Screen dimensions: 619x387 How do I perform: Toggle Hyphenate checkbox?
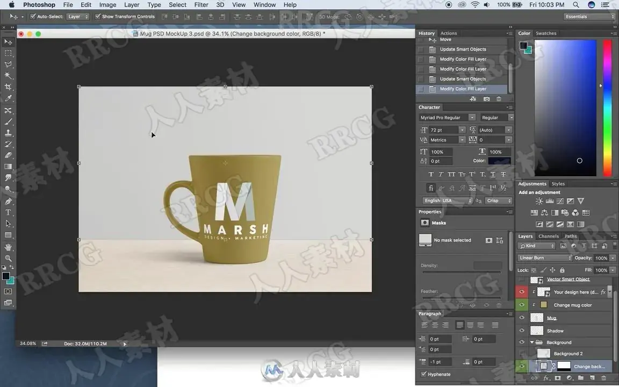(x=423, y=374)
